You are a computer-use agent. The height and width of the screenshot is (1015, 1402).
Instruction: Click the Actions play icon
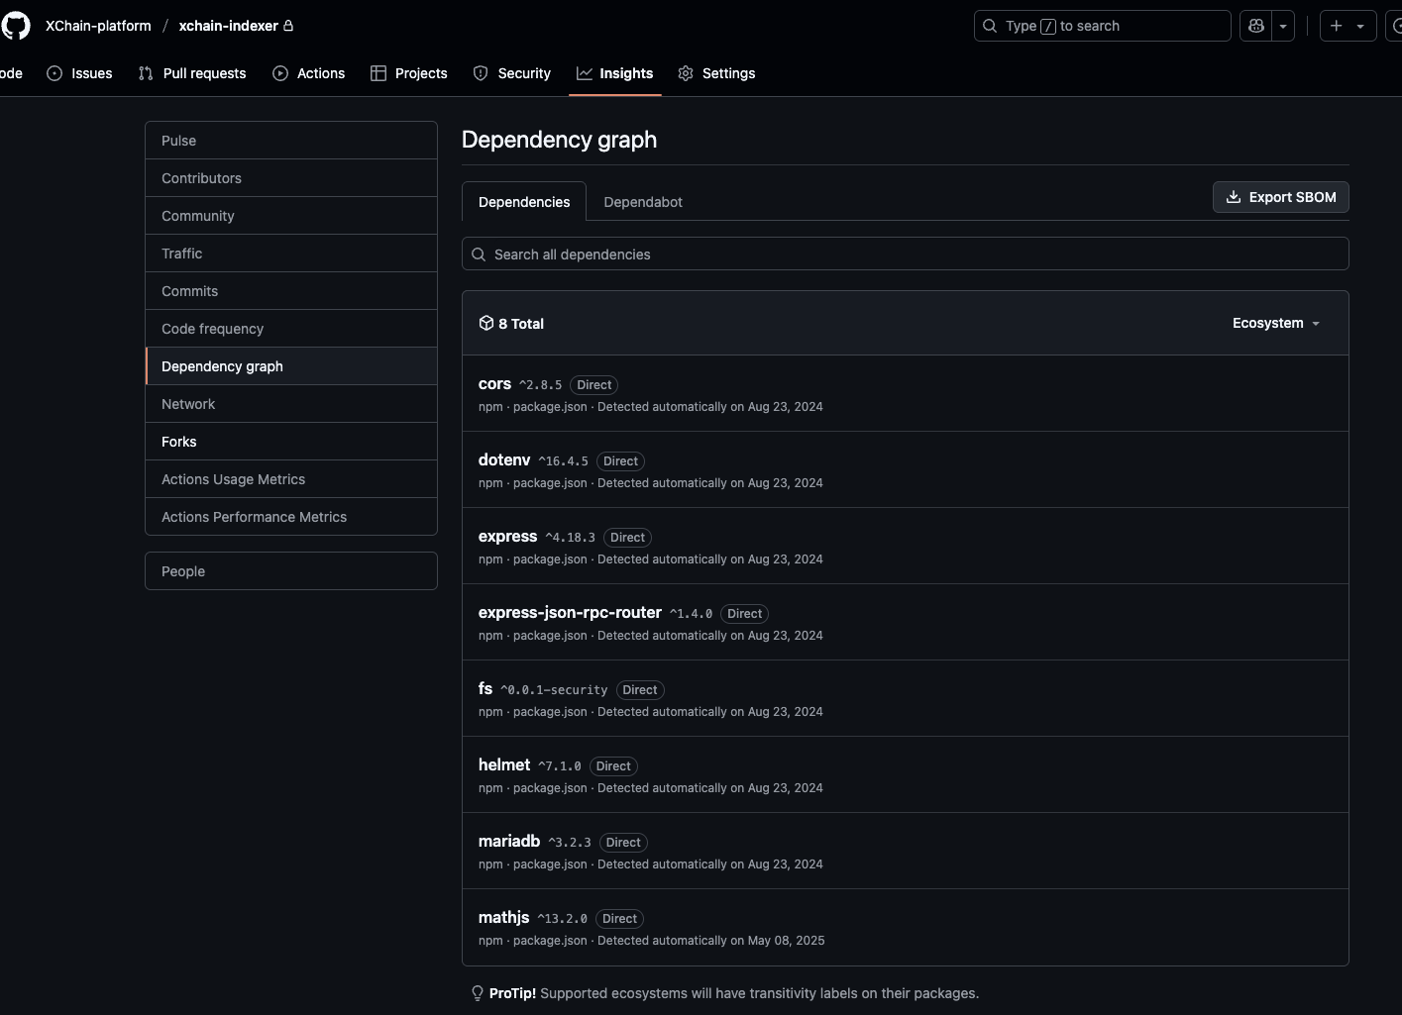click(x=280, y=73)
